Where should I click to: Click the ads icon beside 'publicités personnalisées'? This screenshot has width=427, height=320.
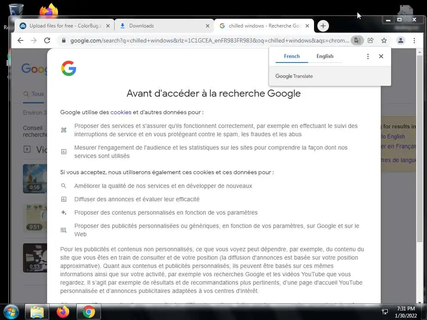[x=64, y=230]
